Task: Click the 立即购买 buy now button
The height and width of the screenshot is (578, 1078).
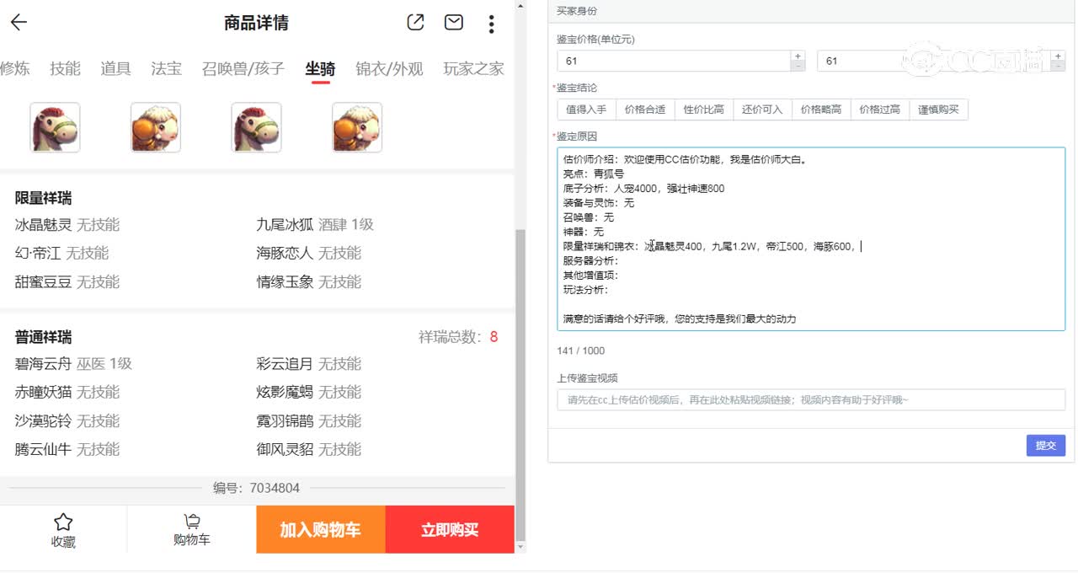Action: tap(449, 529)
